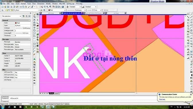Select the Rotate tool in the modify toolbar
Viewport: 193px width, 109px height.
[34, 30]
